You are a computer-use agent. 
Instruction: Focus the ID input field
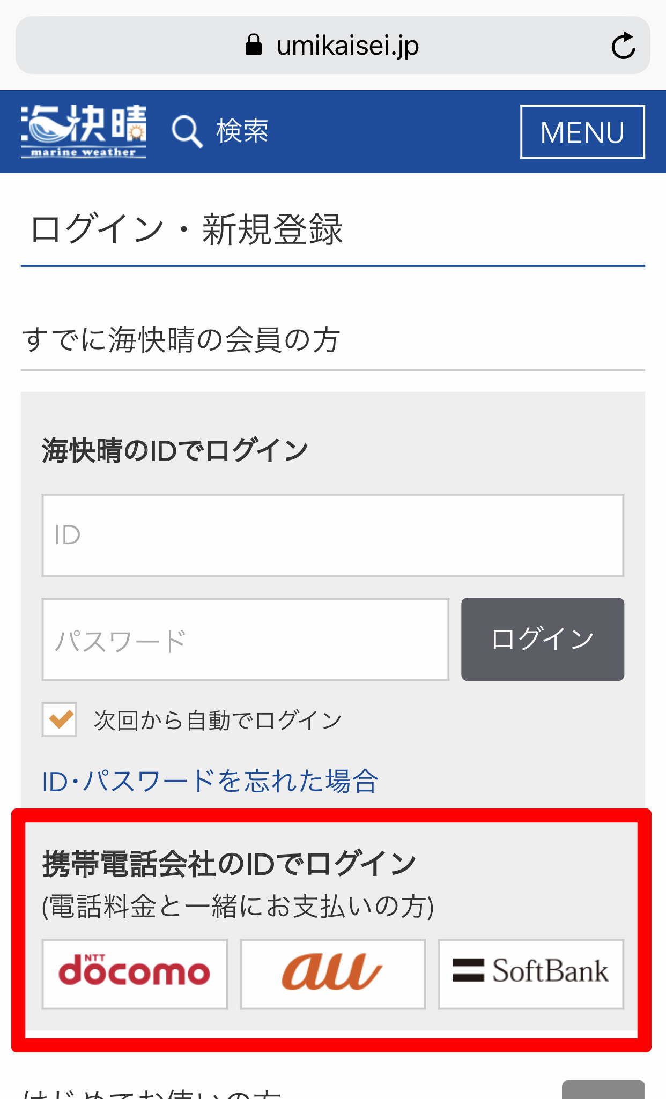333,536
